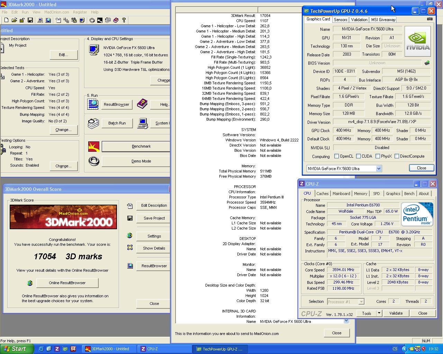
Task: Toggle the PhysX checkbox in GPU-Z
Action: tap(378, 156)
